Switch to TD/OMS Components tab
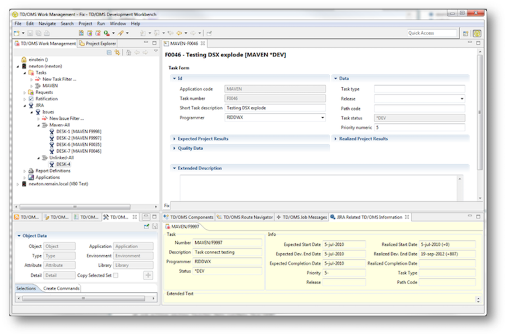 (x=189, y=217)
